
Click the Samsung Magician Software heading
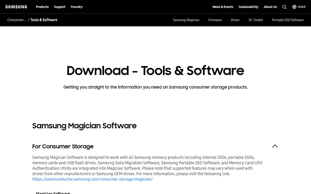[84, 126]
